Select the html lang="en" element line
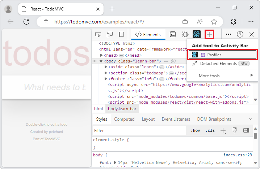The image size is (260, 169). point(143,49)
